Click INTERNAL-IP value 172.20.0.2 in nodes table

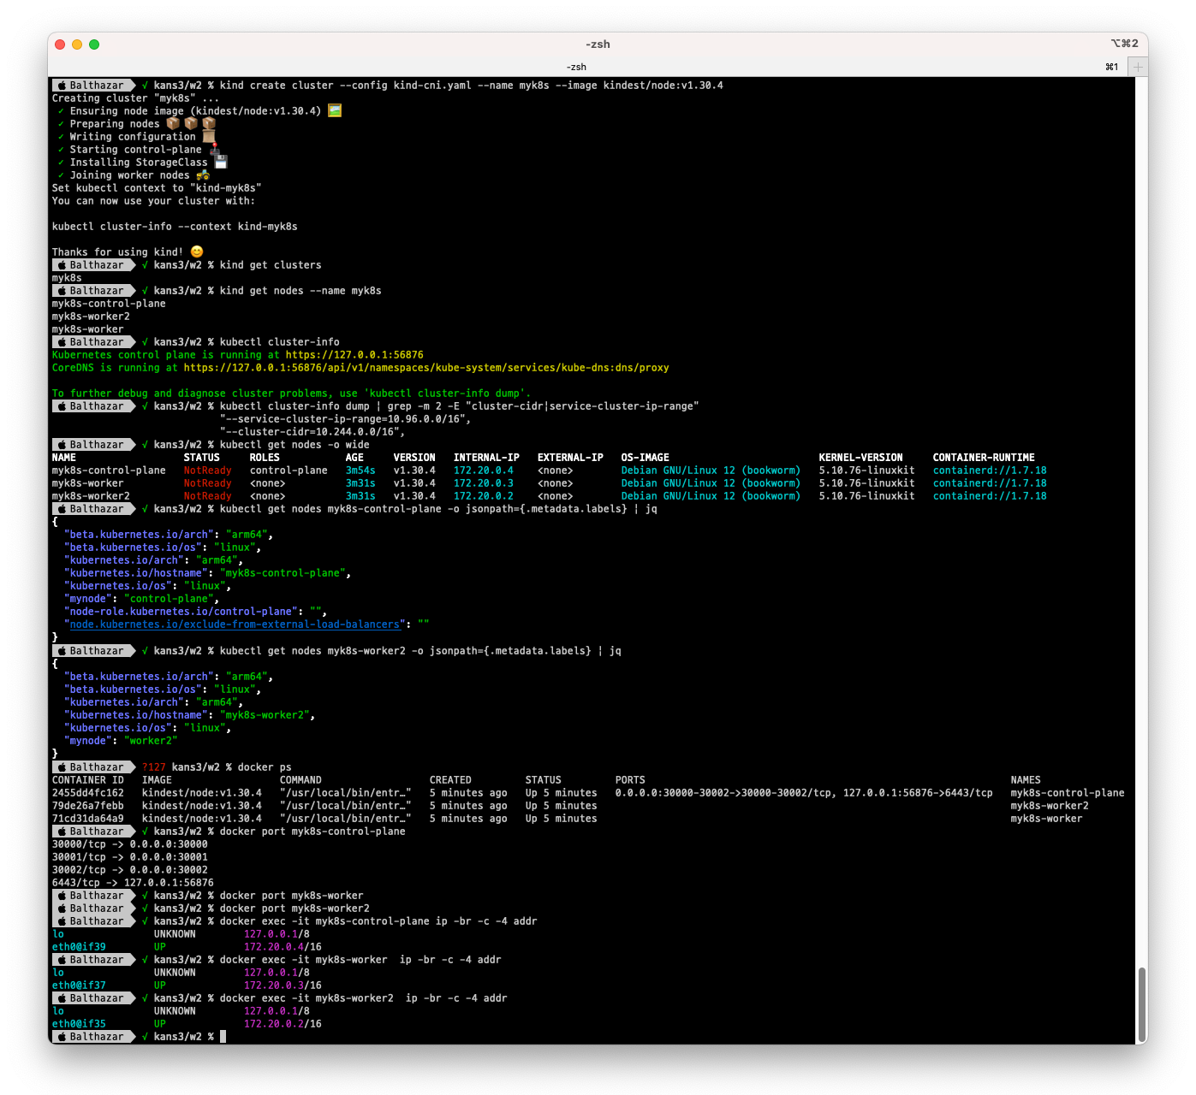pyautogui.click(x=484, y=496)
